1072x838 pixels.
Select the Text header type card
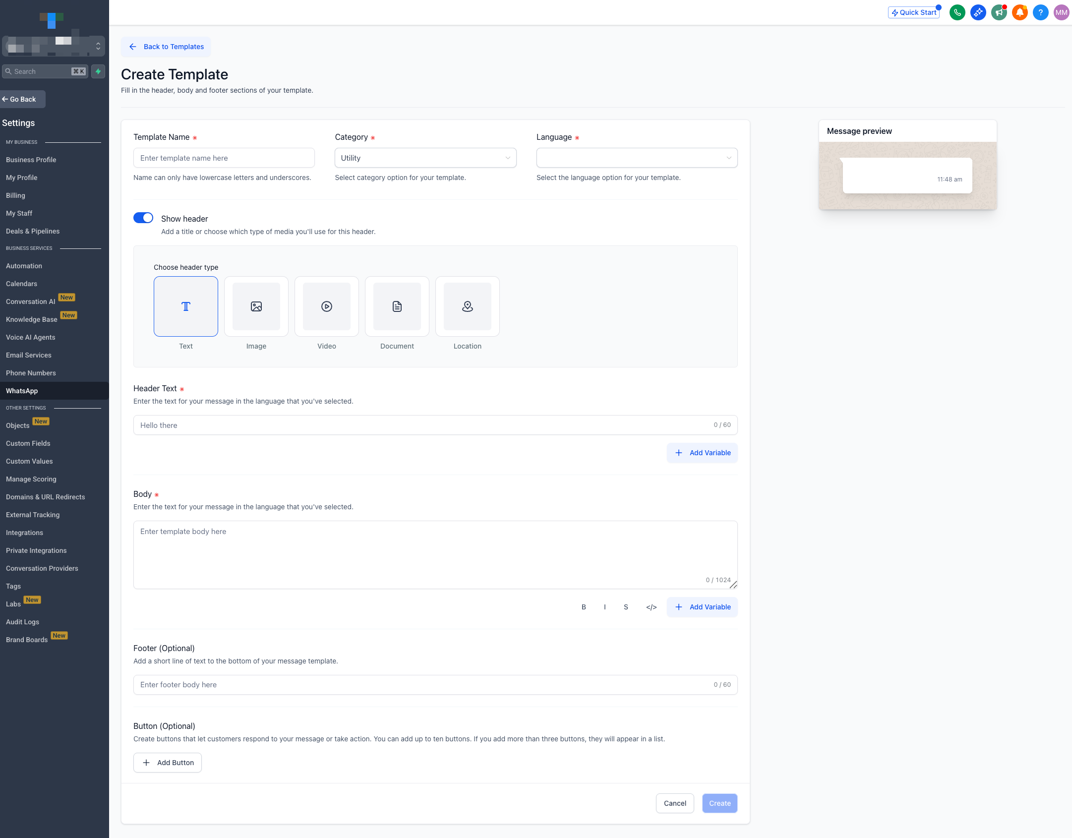coord(186,306)
